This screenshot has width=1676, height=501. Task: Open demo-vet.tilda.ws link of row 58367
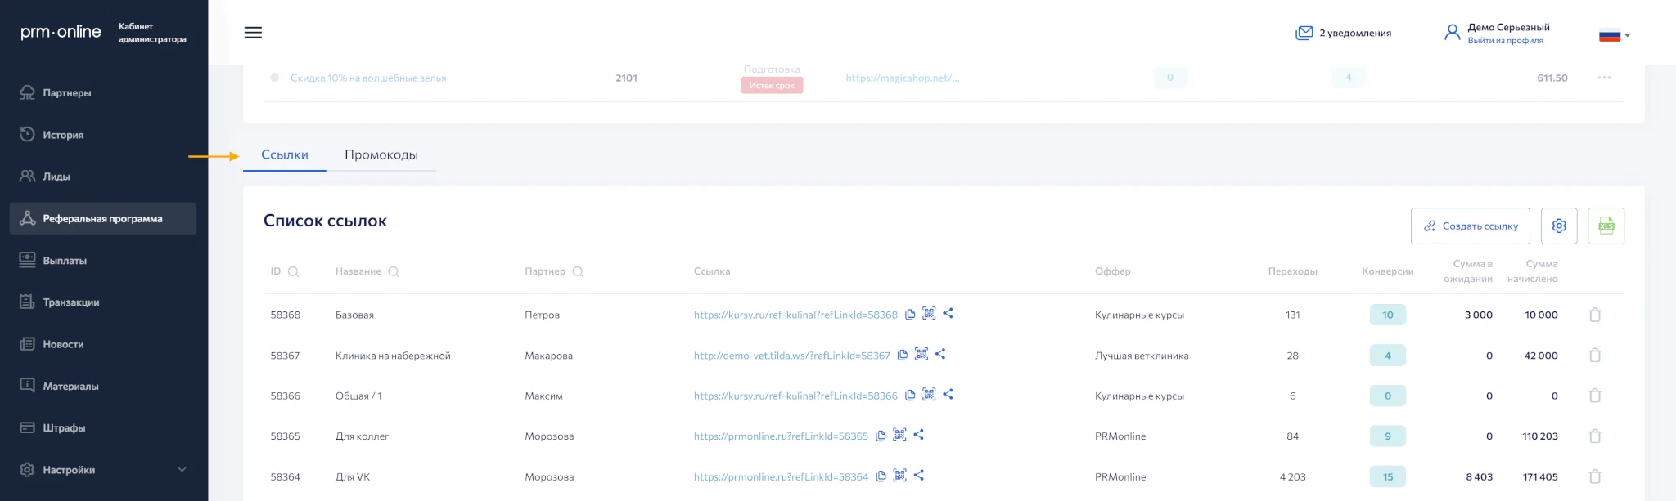click(791, 356)
